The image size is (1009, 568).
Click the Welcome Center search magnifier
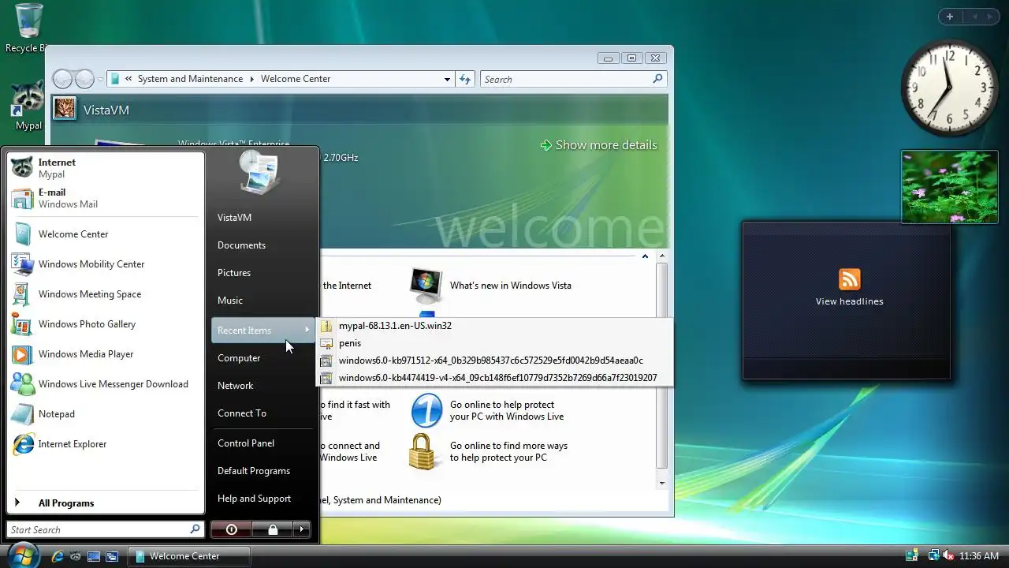point(657,79)
